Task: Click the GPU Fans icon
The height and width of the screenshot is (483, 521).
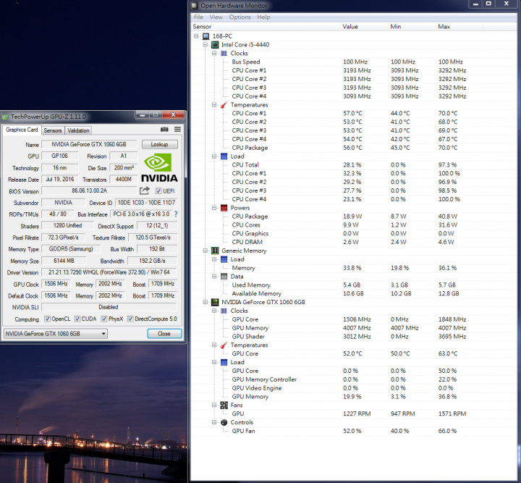Action: coord(224,405)
